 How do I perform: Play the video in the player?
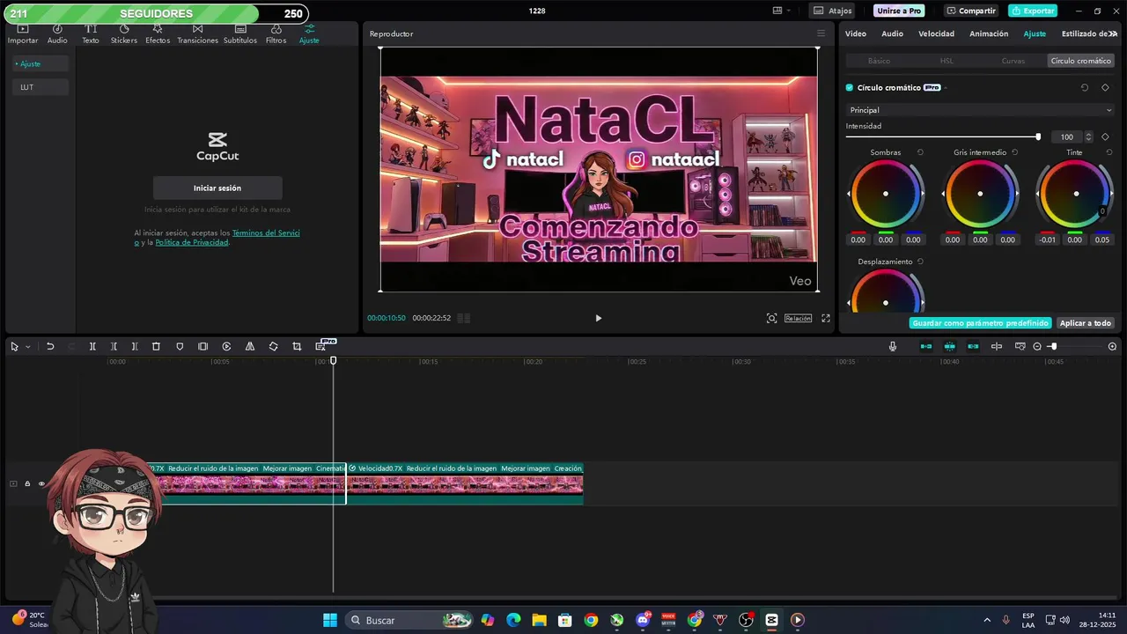click(x=599, y=318)
